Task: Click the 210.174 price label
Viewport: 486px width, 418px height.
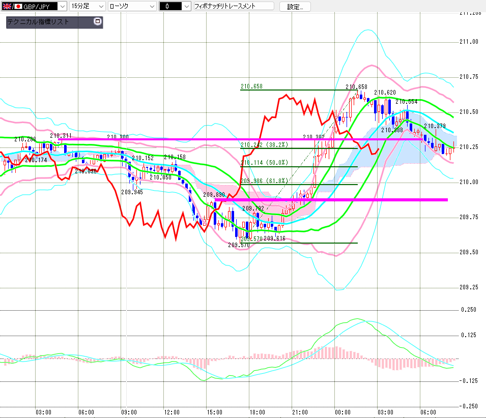Action: pos(36,160)
